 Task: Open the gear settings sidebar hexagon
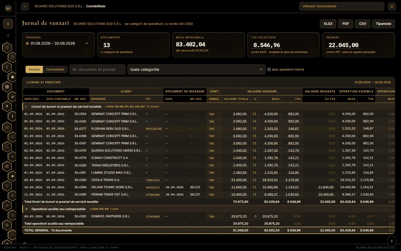pos(7,186)
